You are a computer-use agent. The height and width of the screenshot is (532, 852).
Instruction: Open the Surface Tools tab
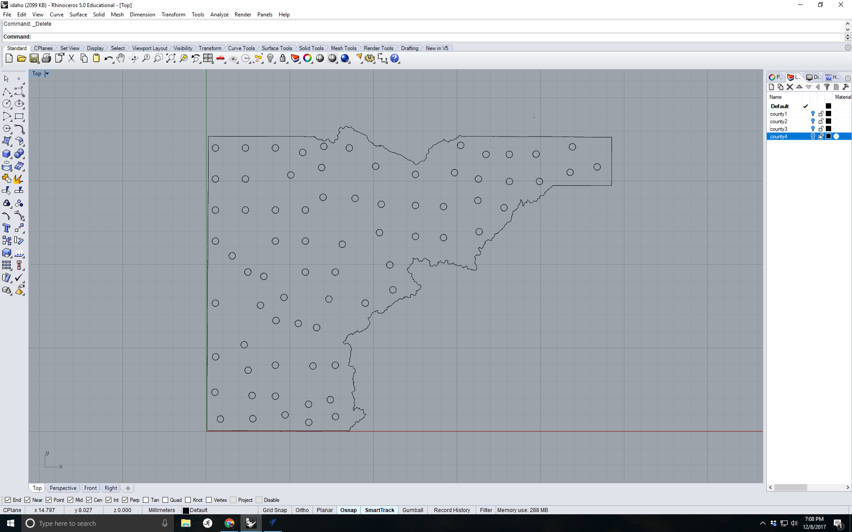pos(277,48)
